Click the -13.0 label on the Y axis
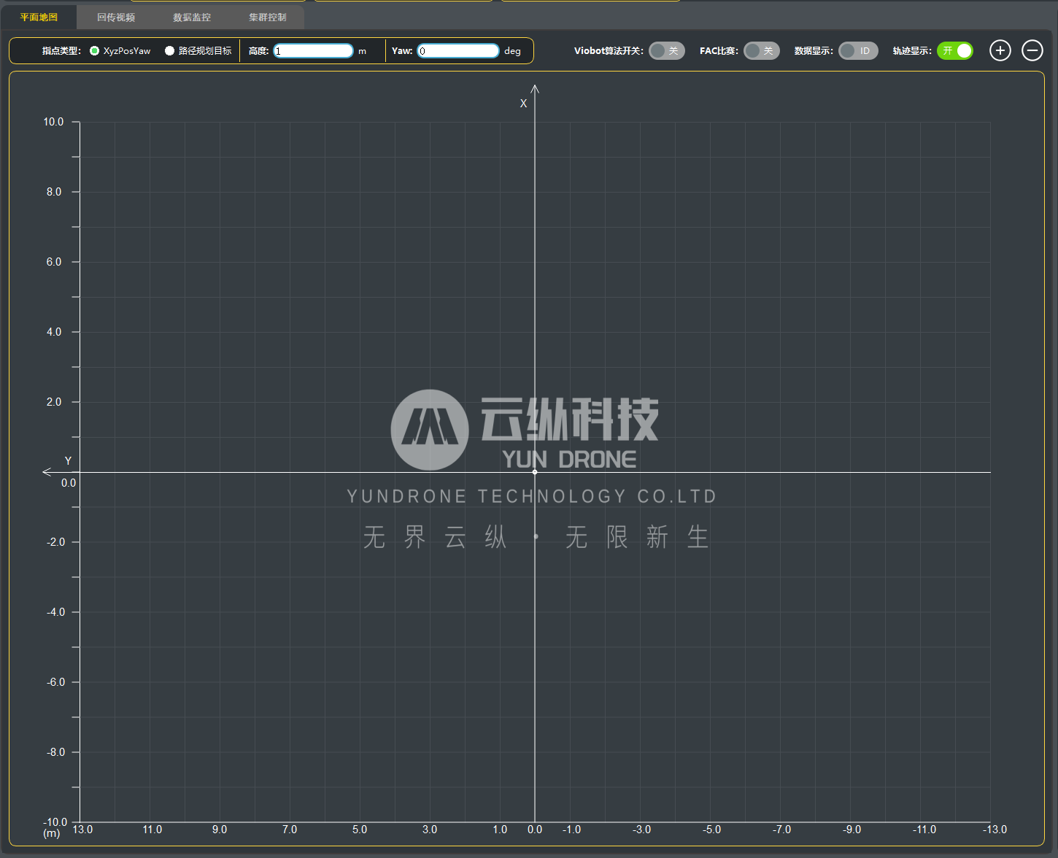Viewport: 1058px width, 858px height. [995, 830]
